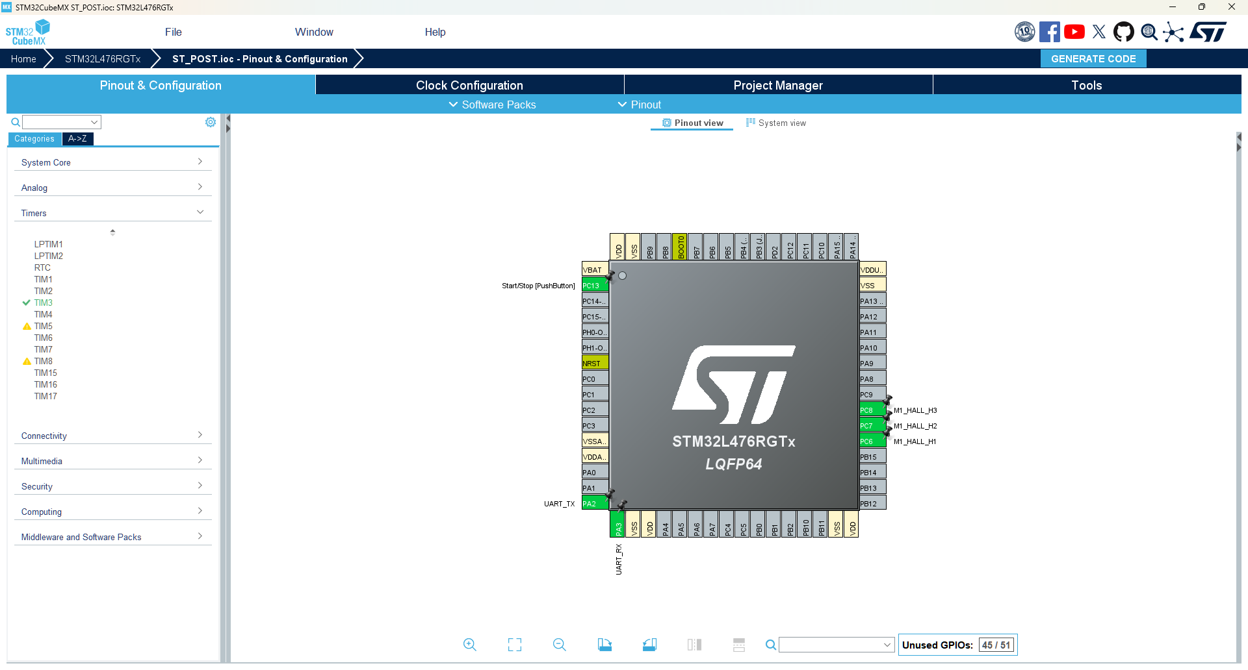
Task: Switch to the Clock Configuration tab
Action: pos(469,84)
